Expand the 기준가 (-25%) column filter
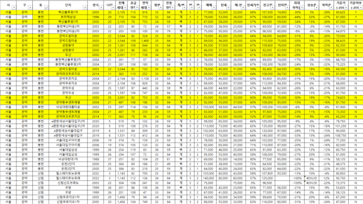363x204 pixels. 345,7
